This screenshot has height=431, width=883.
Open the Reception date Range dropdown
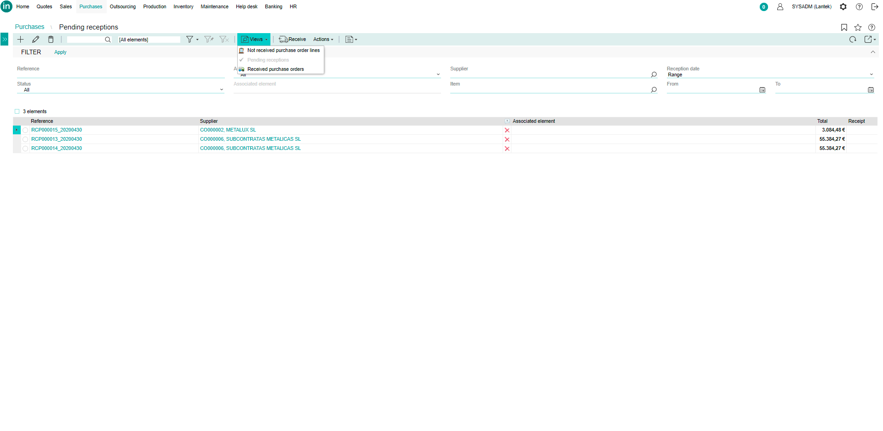(x=871, y=75)
